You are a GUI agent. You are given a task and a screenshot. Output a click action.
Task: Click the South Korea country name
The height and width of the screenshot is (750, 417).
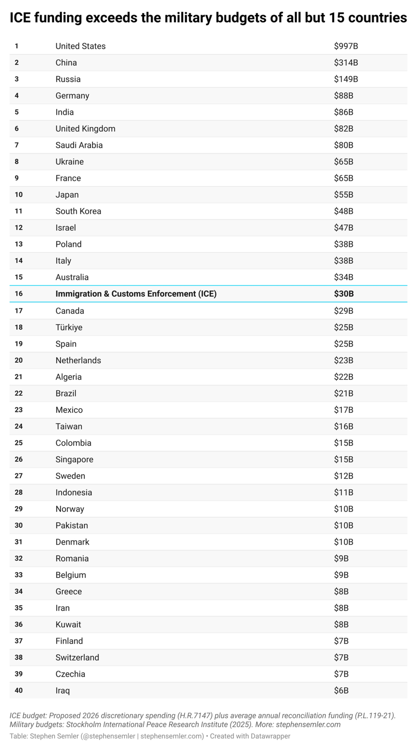78,211
